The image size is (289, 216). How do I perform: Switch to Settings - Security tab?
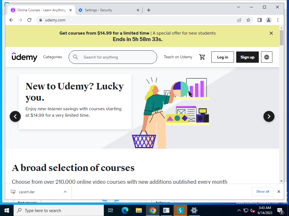(x=109, y=10)
